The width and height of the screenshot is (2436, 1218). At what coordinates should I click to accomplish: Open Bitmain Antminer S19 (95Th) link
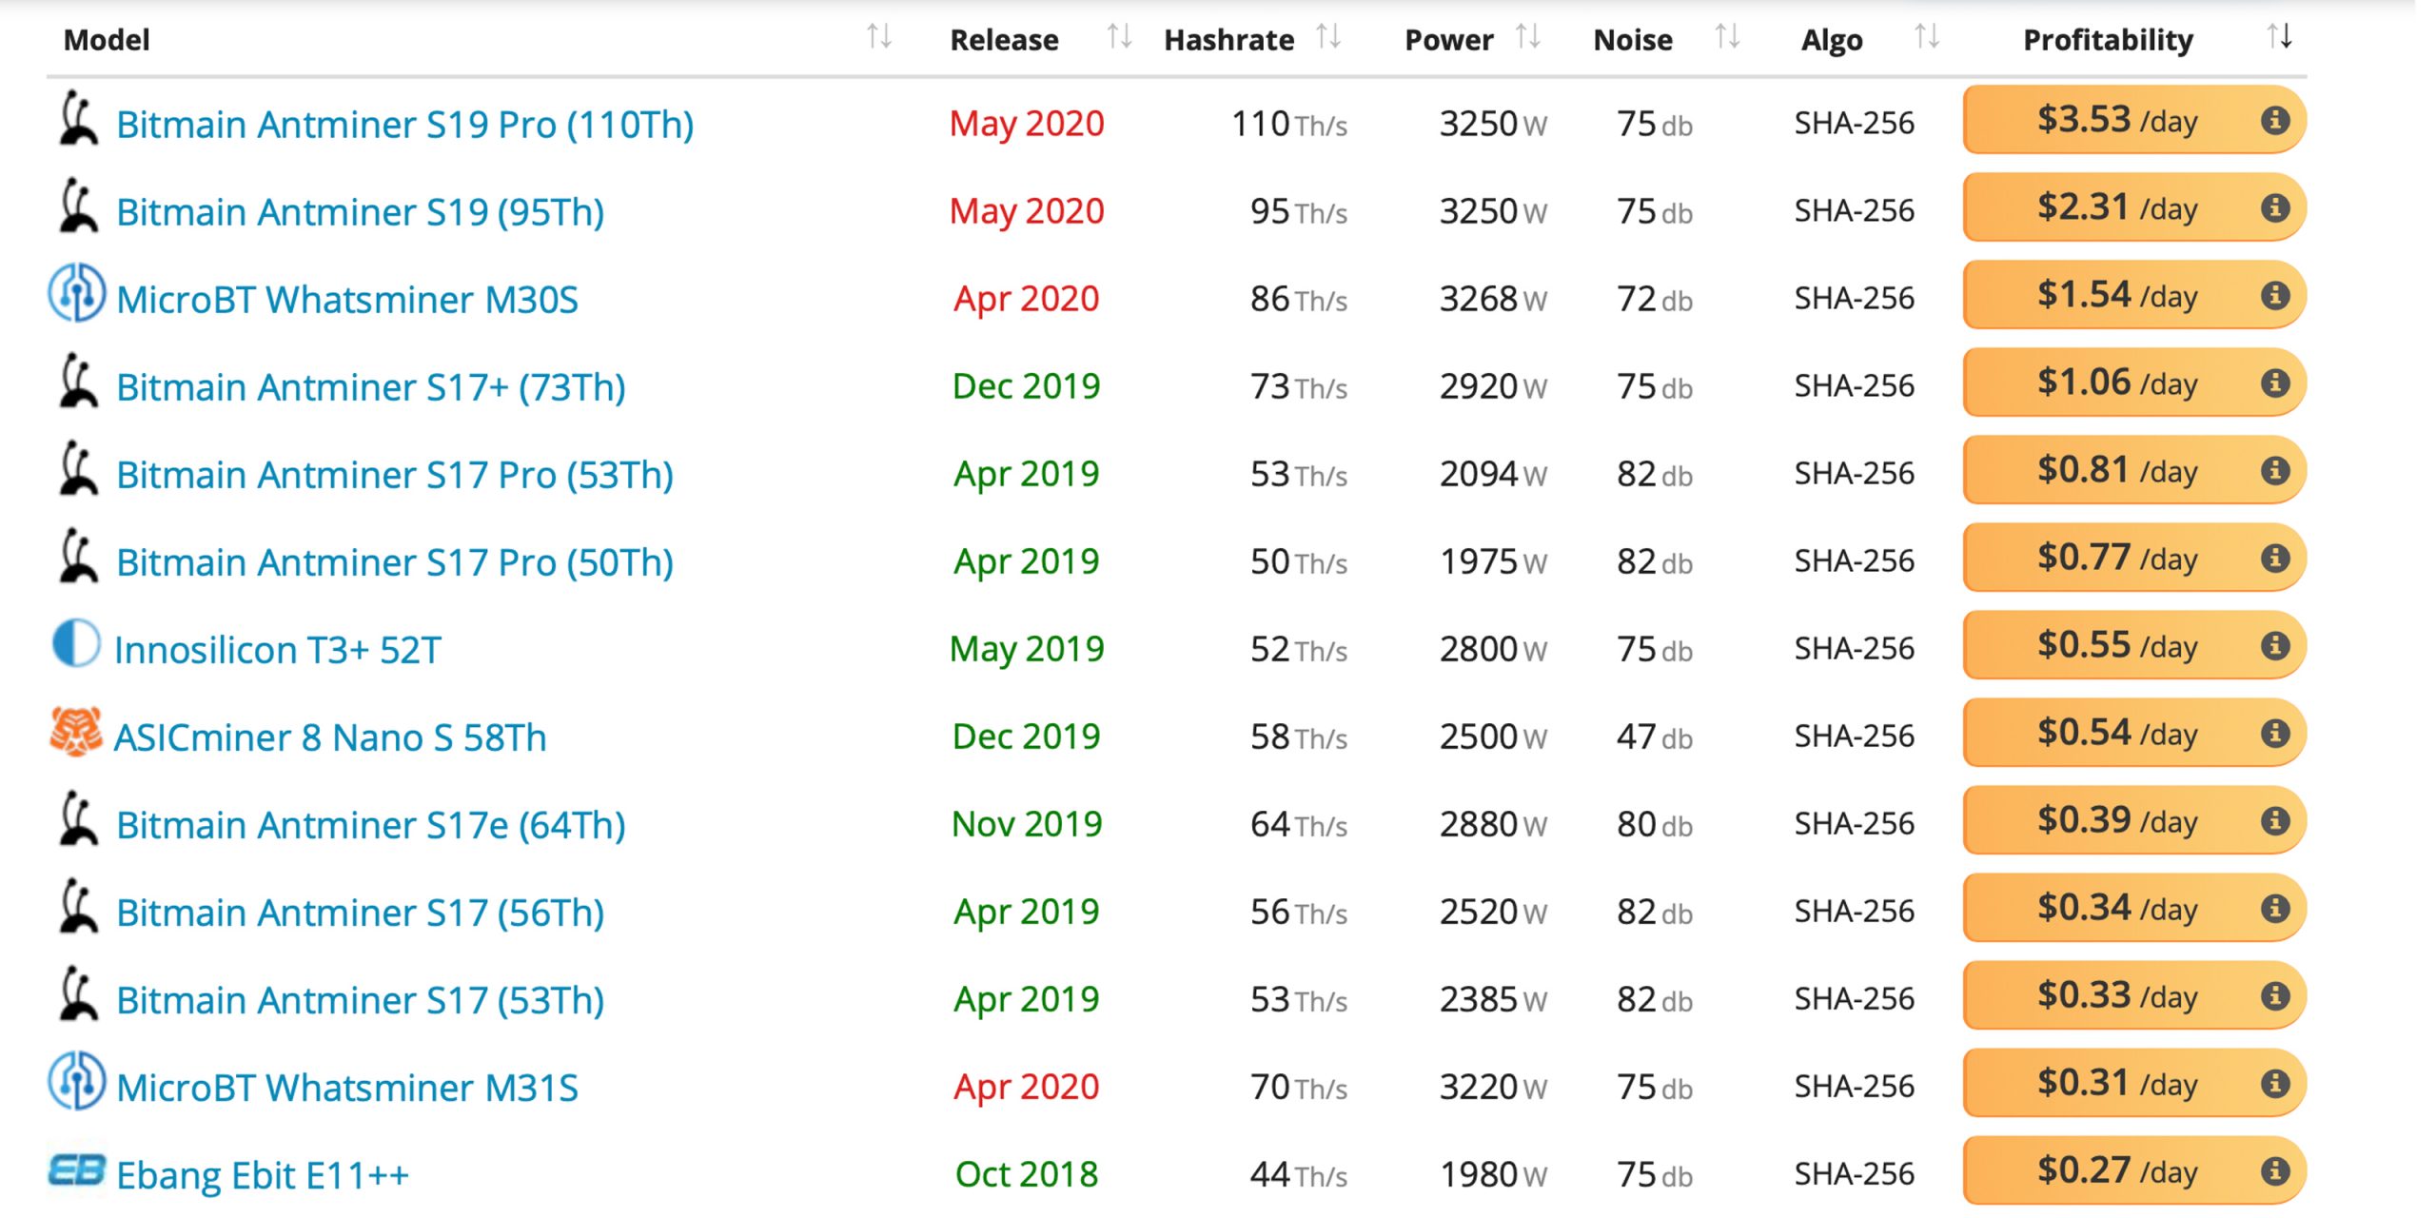[361, 212]
